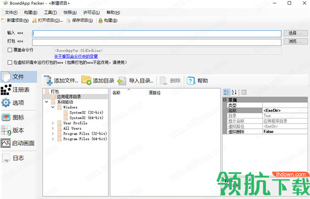This screenshot has width=310, height=199.
Task: Expand Program Files (32-bit) node
Action: pos(53,134)
